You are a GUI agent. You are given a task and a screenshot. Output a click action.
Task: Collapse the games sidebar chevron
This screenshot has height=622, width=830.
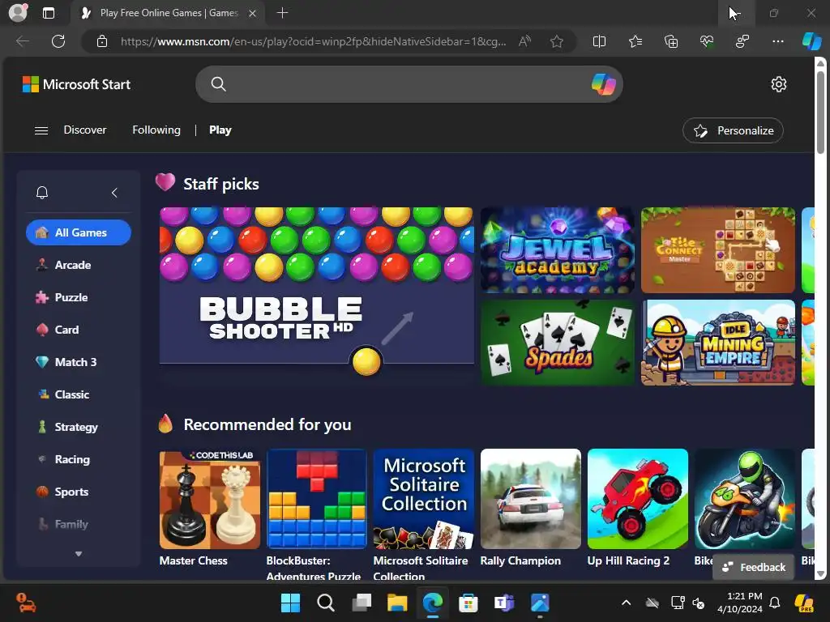tap(114, 193)
